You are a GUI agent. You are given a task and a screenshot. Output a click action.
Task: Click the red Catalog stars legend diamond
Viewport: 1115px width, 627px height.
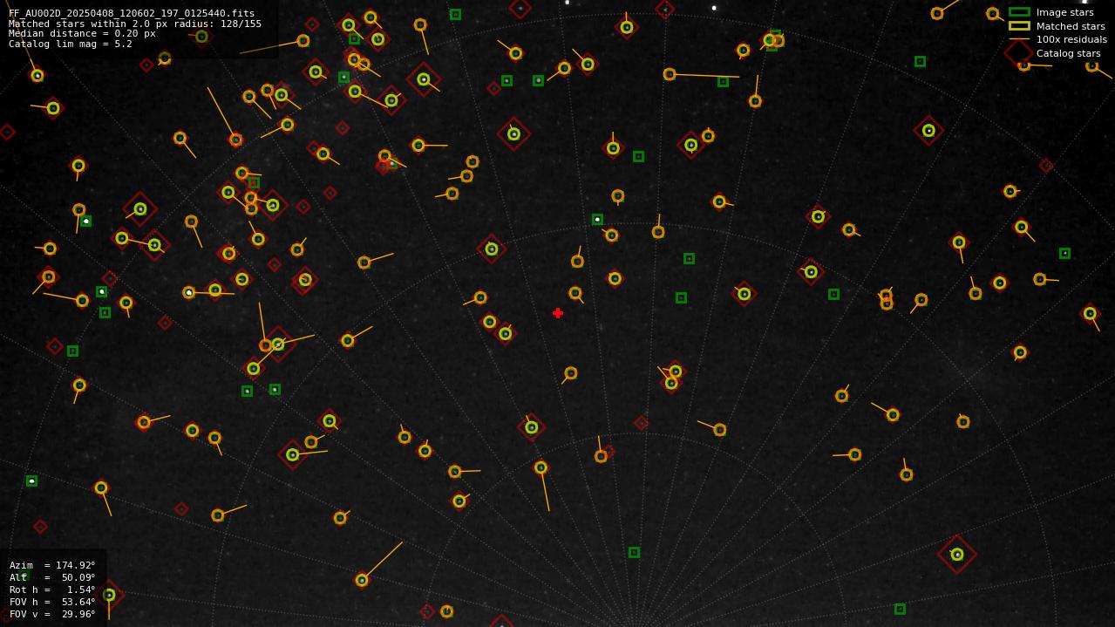[1019, 53]
